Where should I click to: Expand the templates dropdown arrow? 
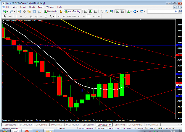(144, 12)
